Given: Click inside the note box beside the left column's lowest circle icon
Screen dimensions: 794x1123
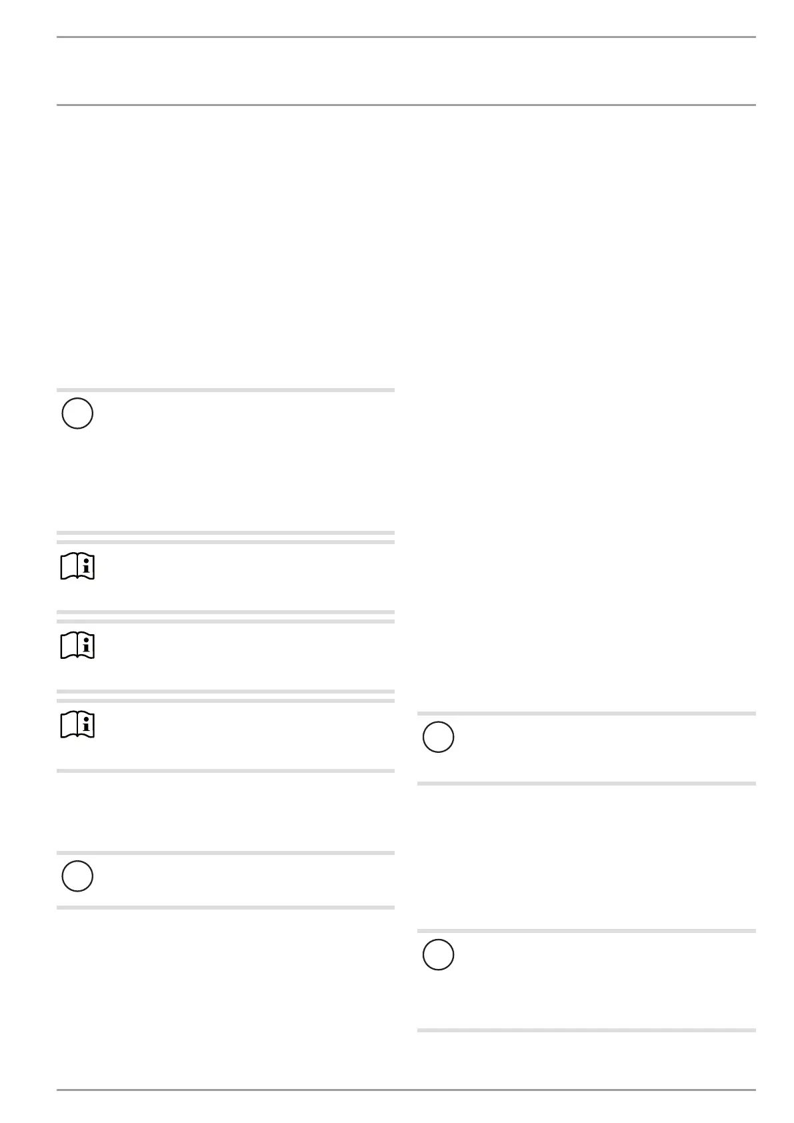Looking at the screenshot, I should coord(240,880).
